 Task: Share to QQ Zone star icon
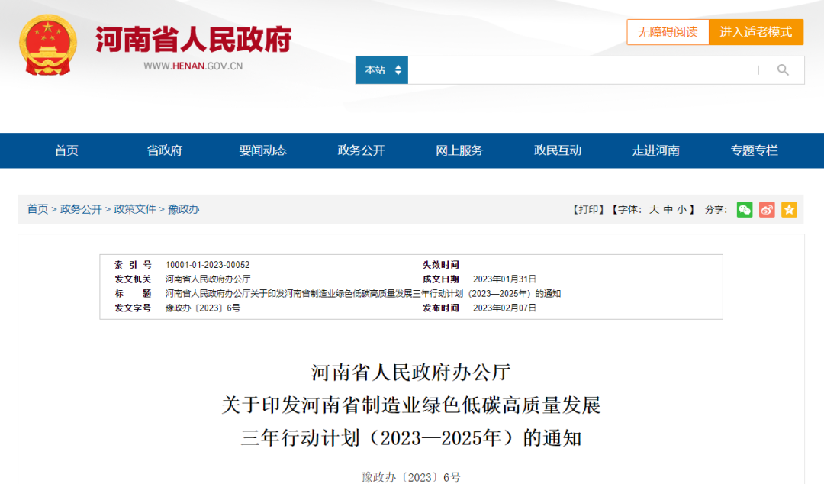point(789,209)
